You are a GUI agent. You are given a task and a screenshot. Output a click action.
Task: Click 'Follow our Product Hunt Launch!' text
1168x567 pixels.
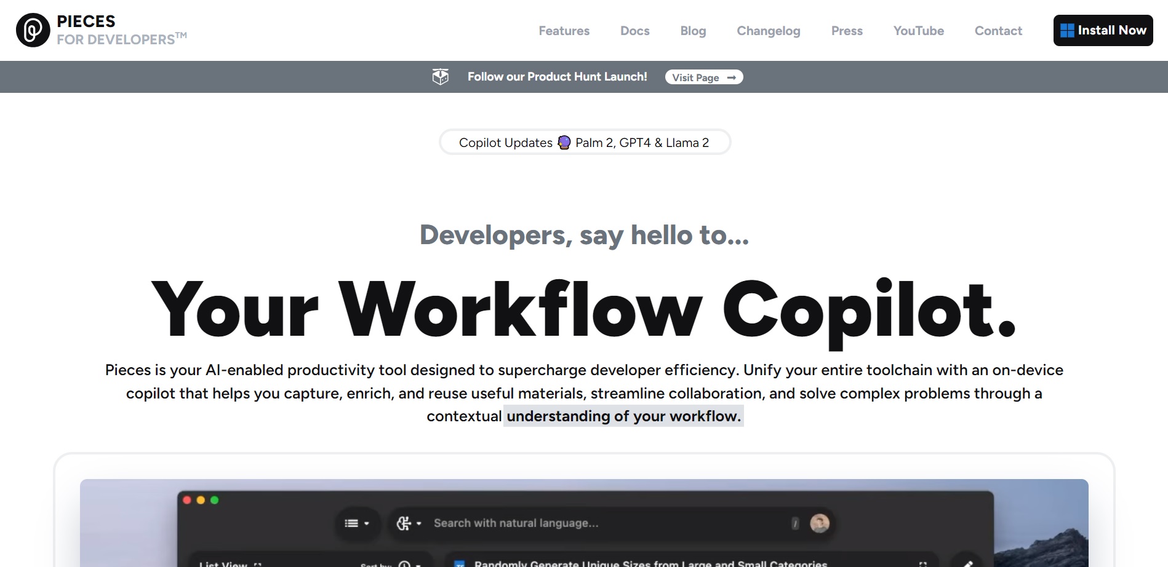tap(557, 77)
